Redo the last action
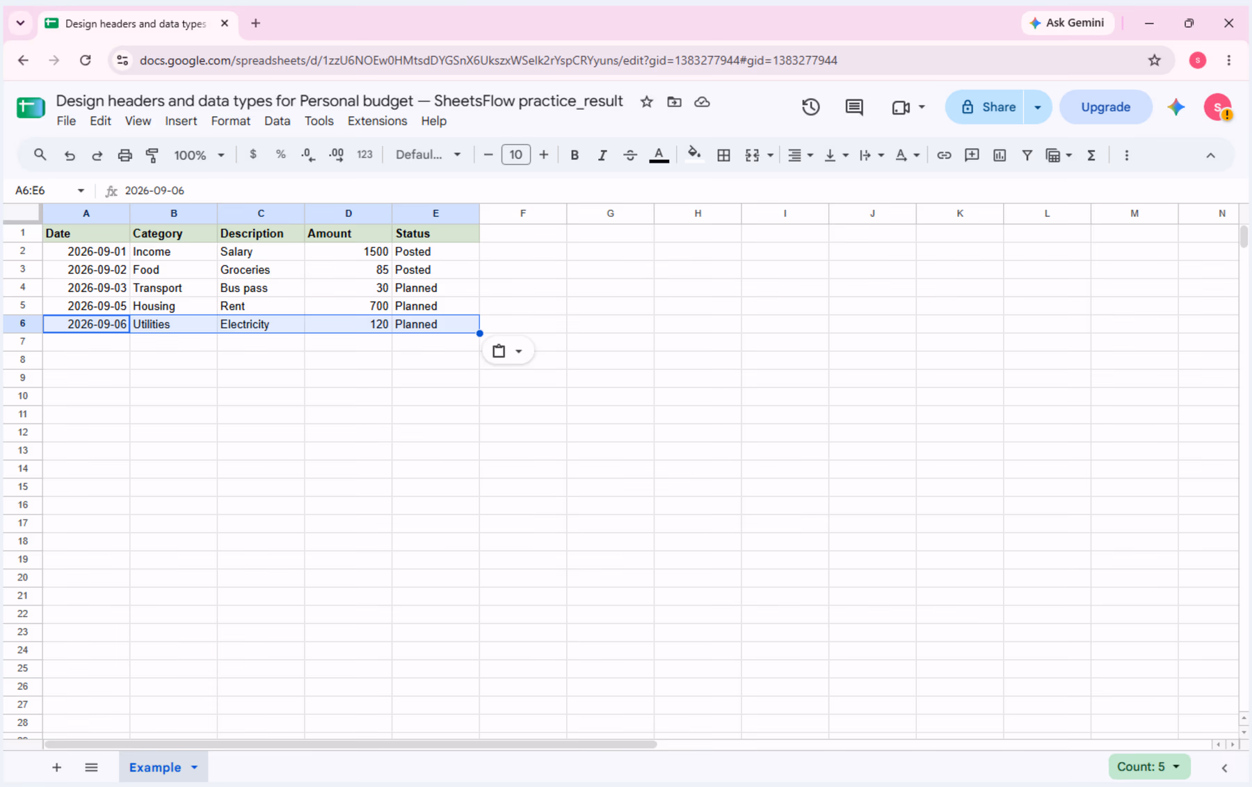This screenshot has width=1252, height=787. point(97,155)
